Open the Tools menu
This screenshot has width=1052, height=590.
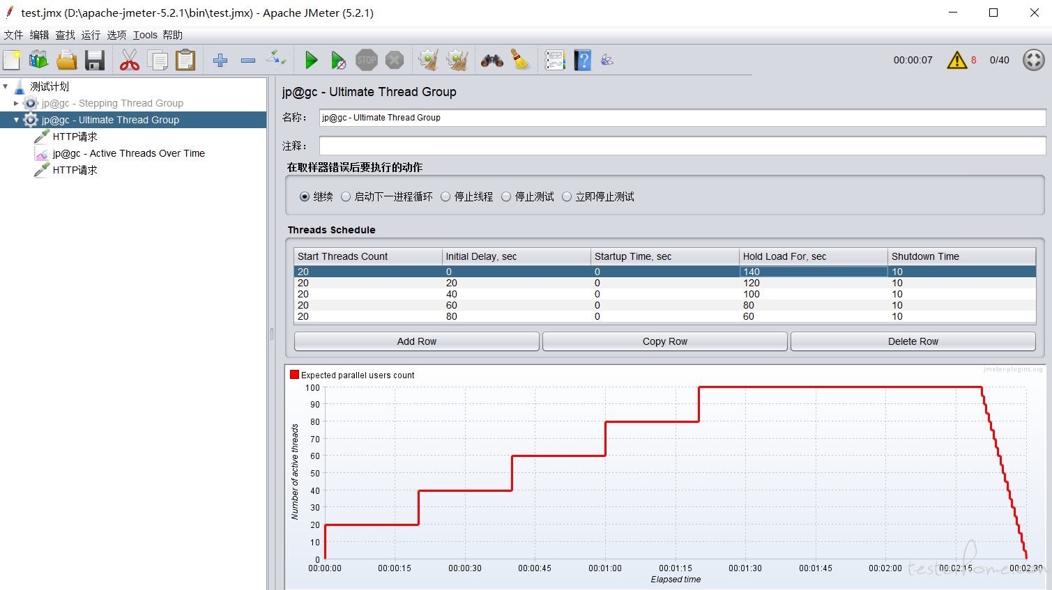pyautogui.click(x=145, y=35)
